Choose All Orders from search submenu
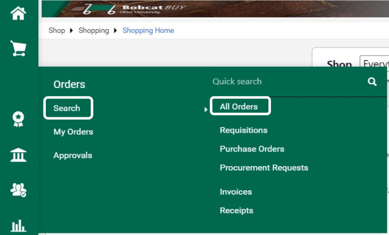The width and height of the screenshot is (389, 235). point(239,106)
